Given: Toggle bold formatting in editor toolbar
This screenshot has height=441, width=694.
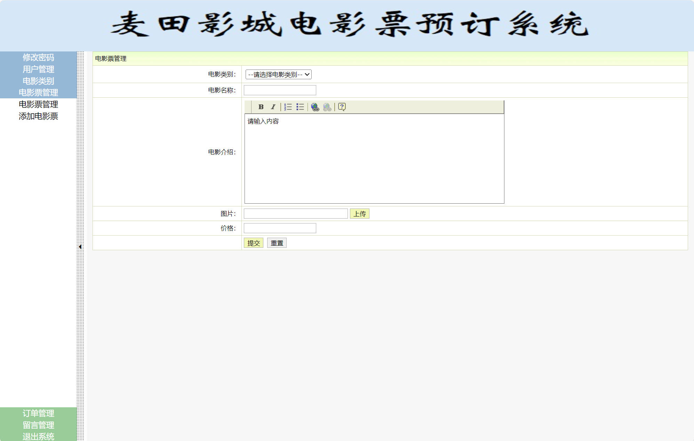Looking at the screenshot, I should [261, 107].
